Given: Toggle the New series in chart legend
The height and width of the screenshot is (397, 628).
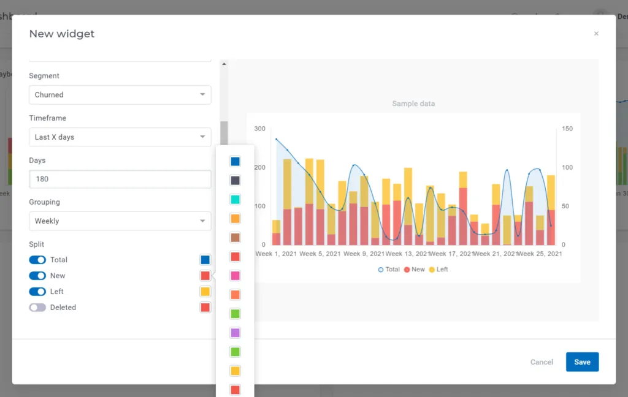Looking at the screenshot, I should (x=414, y=270).
